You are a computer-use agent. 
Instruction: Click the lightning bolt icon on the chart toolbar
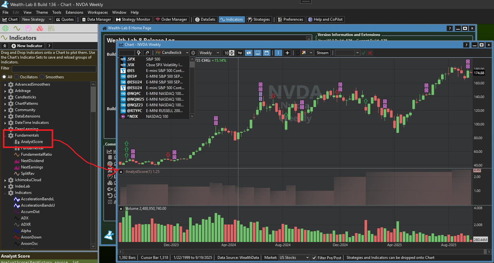coord(138,53)
